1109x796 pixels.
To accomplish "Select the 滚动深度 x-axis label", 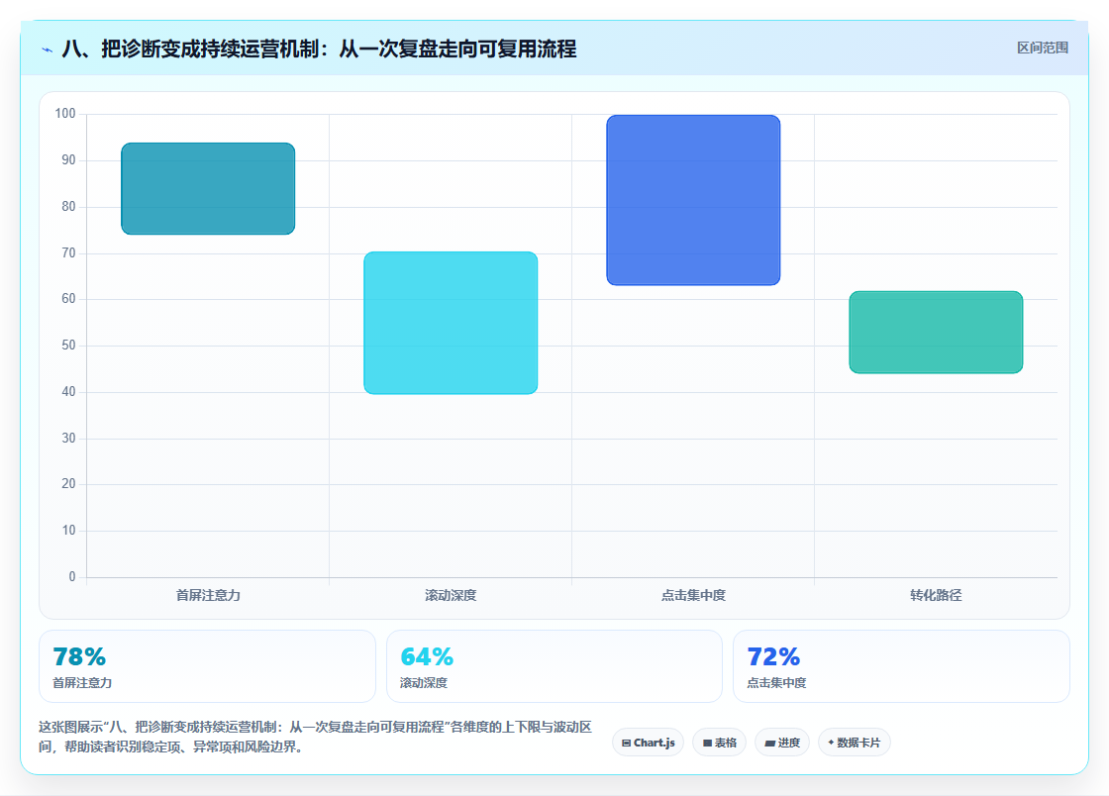I will pyautogui.click(x=451, y=595).
